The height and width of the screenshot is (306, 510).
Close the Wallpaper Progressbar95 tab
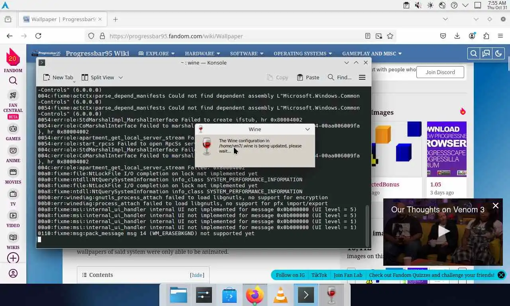pyautogui.click(x=100, y=19)
